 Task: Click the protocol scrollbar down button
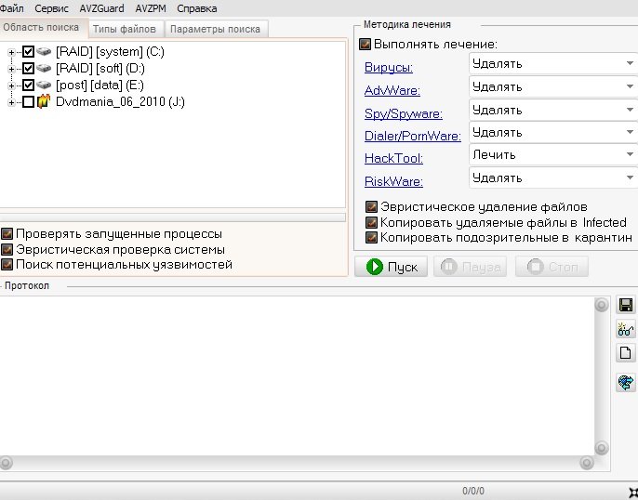click(x=602, y=448)
